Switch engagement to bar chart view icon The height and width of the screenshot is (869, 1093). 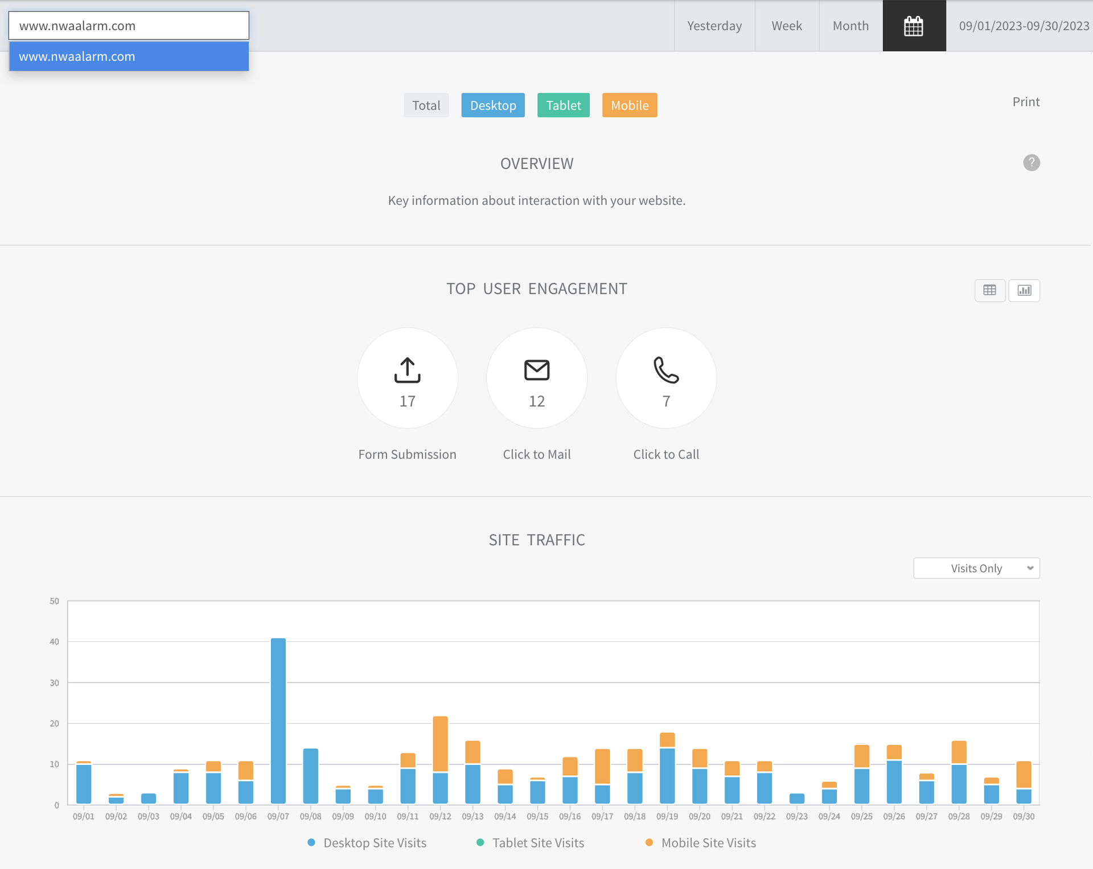pyautogui.click(x=1024, y=290)
